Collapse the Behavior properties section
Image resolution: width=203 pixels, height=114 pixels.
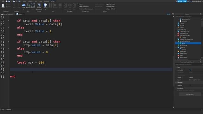176,83
